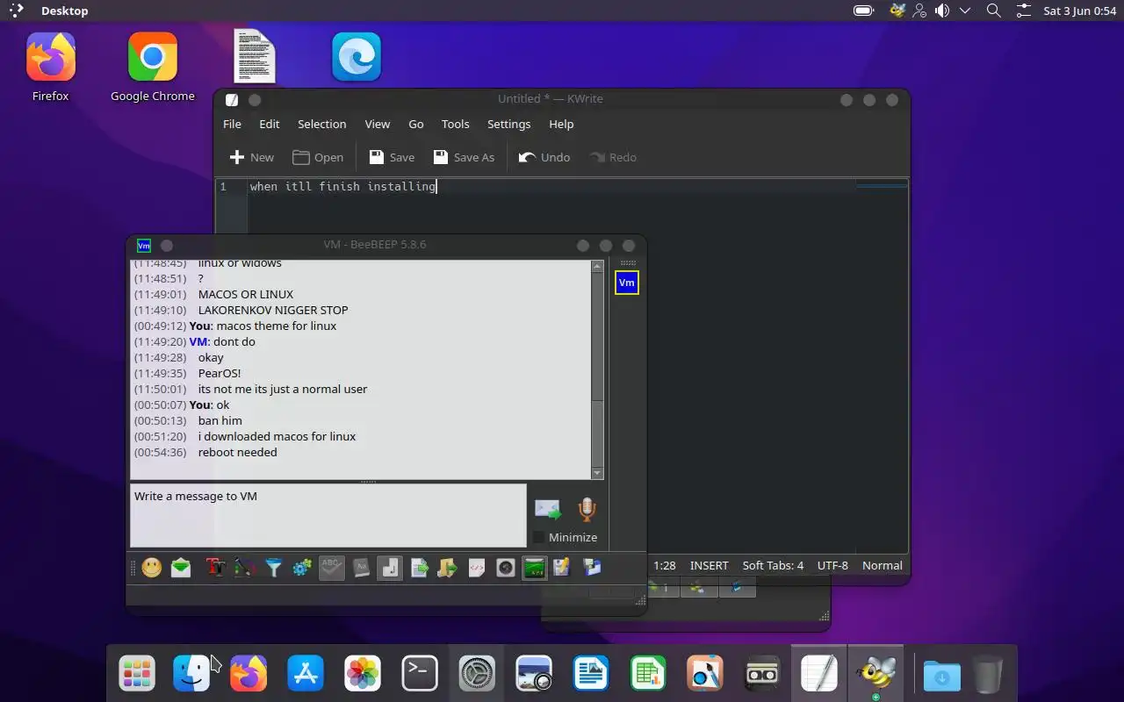Image resolution: width=1124 pixels, height=702 pixels.
Task: Open the volume speaker icon in top bar
Action: tap(942, 11)
